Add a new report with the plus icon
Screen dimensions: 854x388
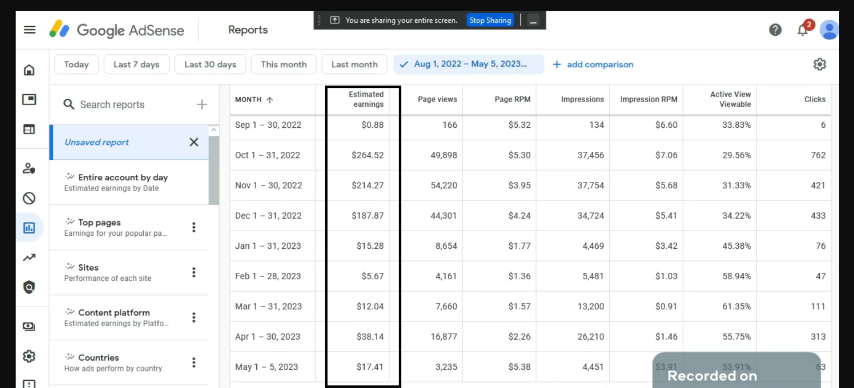coord(202,104)
